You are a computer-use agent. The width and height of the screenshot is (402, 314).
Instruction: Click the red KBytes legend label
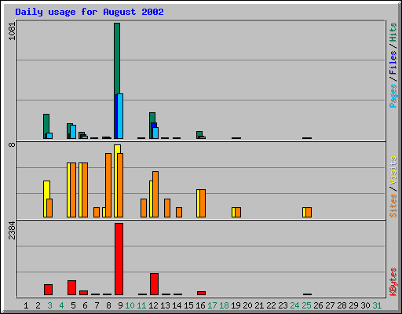(393, 282)
